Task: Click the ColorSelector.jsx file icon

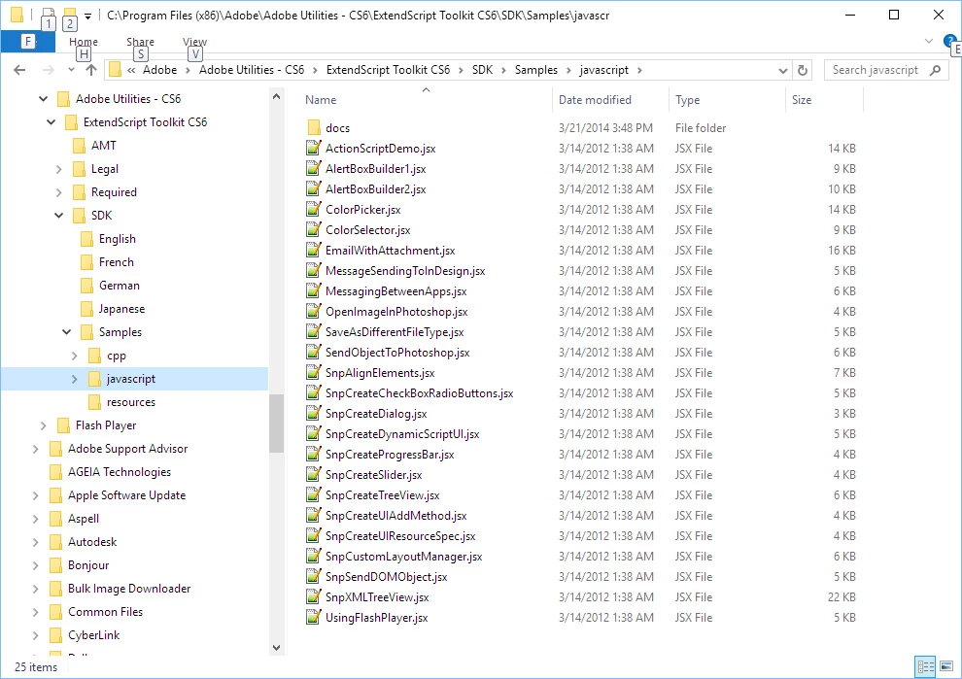Action: pos(314,229)
